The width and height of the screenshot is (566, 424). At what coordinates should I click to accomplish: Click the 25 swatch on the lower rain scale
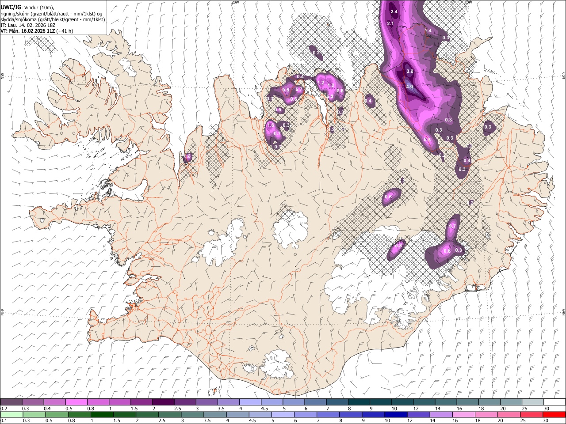(x=531, y=414)
